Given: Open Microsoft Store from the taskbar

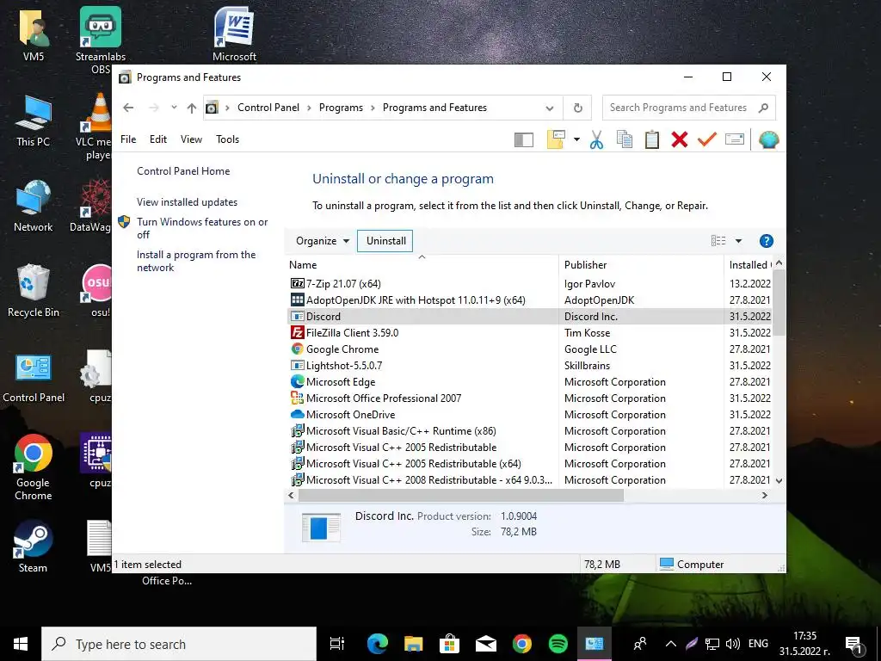Looking at the screenshot, I should point(449,644).
